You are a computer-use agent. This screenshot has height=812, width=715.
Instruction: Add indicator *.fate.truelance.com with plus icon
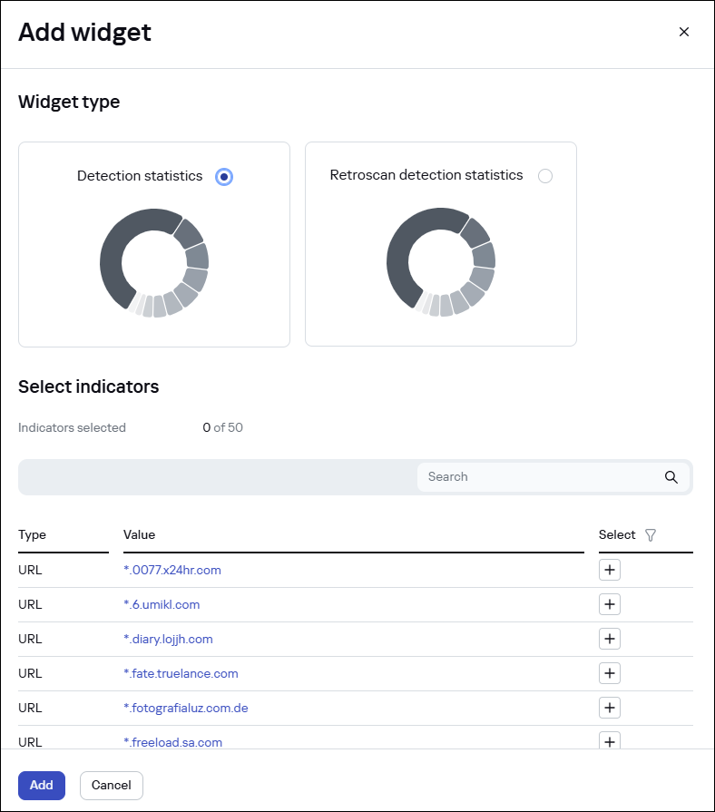(609, 673)
